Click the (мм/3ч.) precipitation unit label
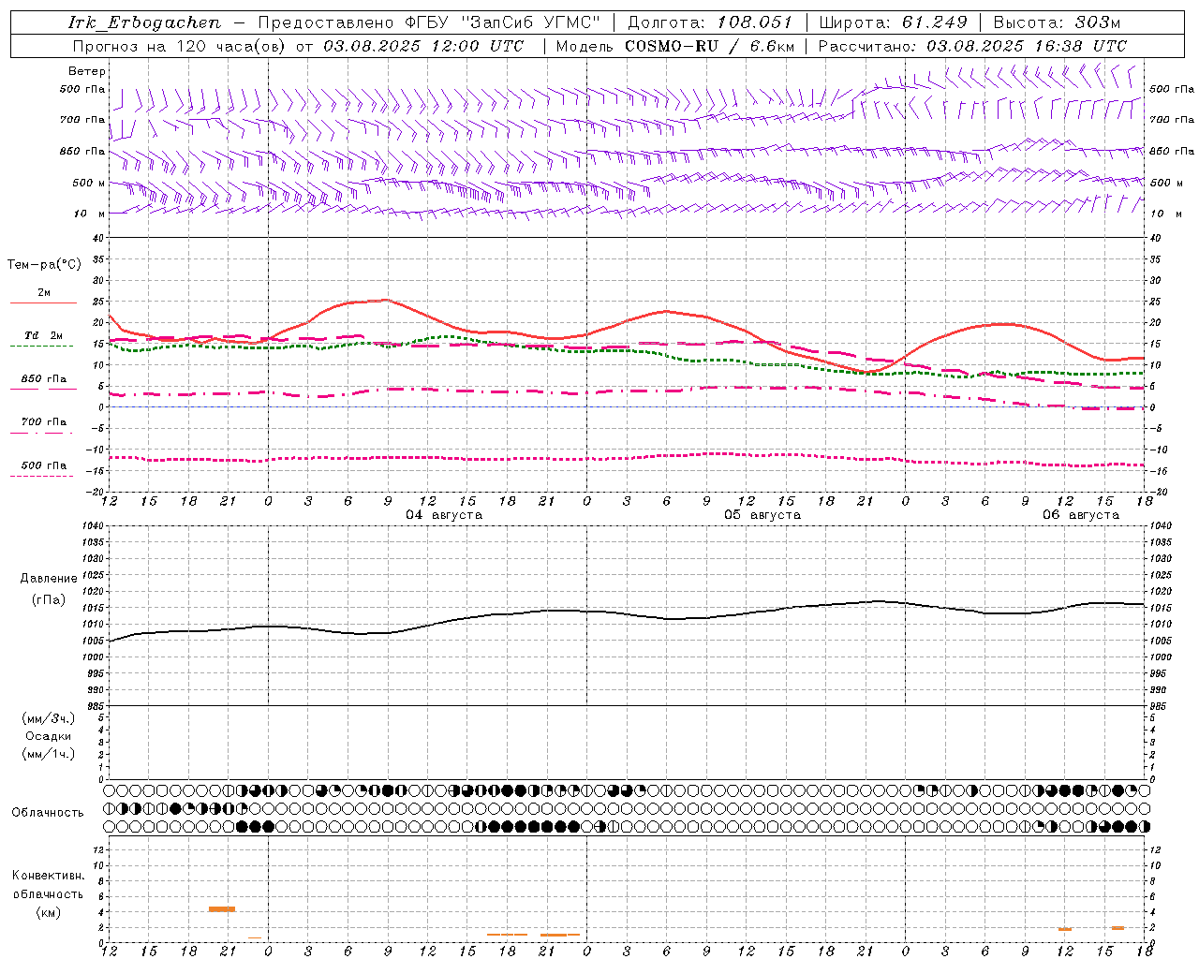 click(49, 718)
